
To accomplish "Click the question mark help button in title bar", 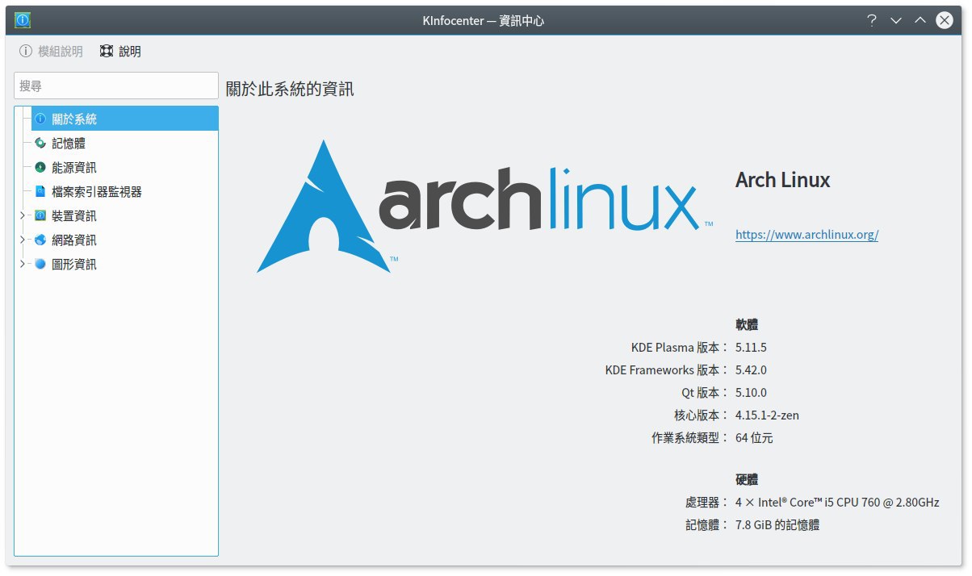I will [872, 20].
